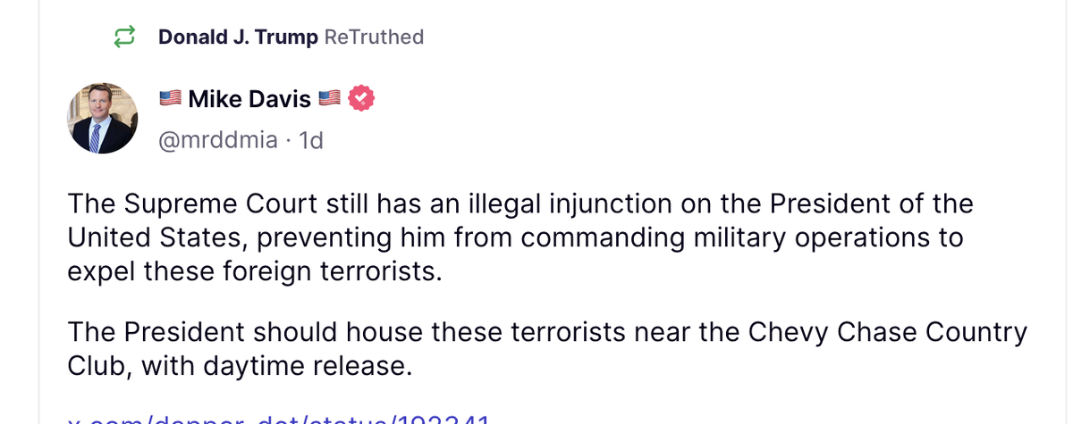Click the paragraph starting "The Supreme Court still"
Image resolution: width=1073 pixels, height=424 pixels.
coord(519,237)
